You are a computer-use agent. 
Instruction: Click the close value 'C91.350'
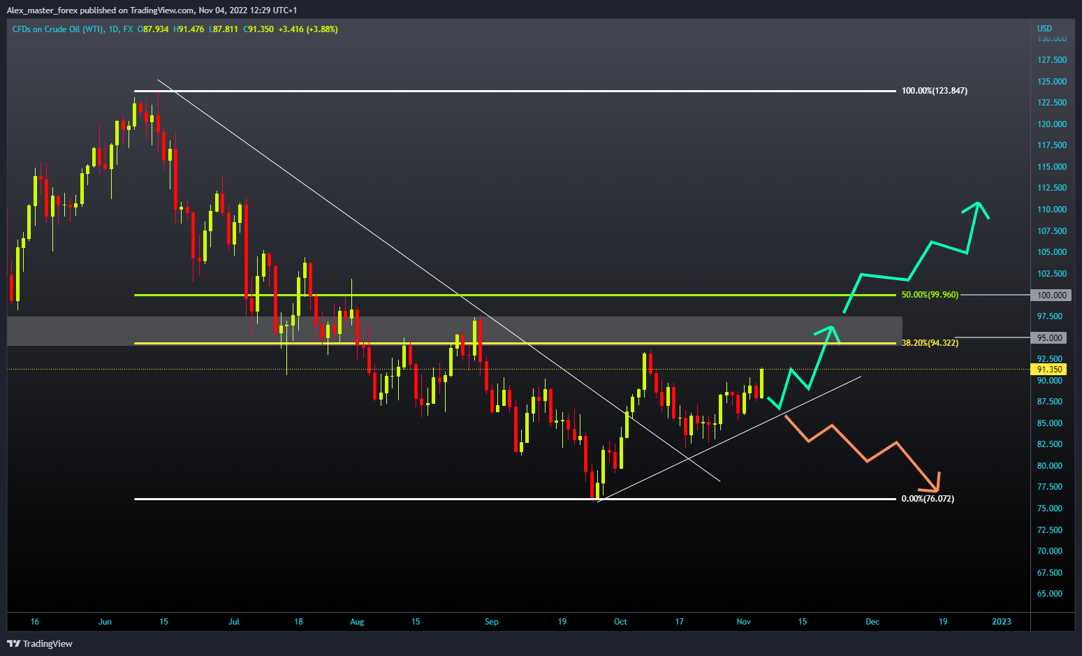tap(258, 29)
